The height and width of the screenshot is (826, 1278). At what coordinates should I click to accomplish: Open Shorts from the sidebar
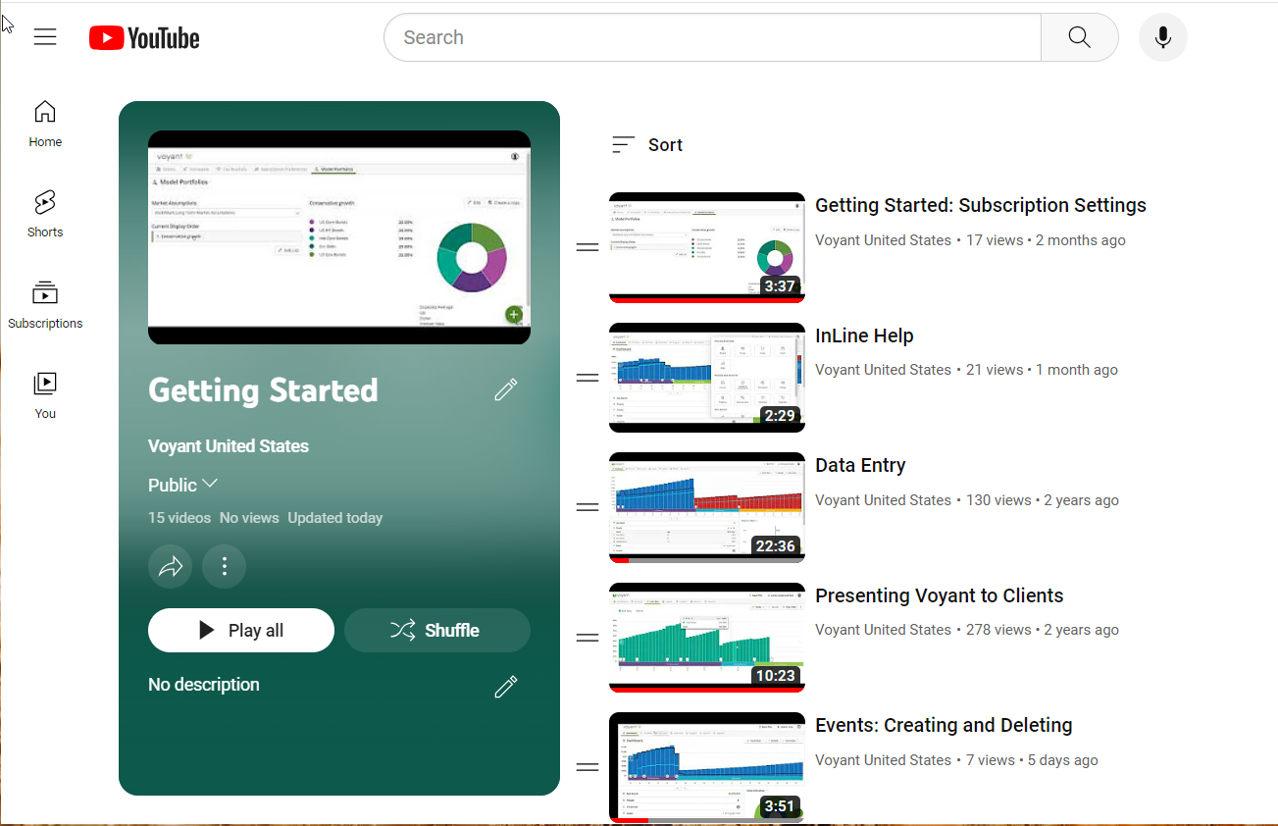pos(45,214)
